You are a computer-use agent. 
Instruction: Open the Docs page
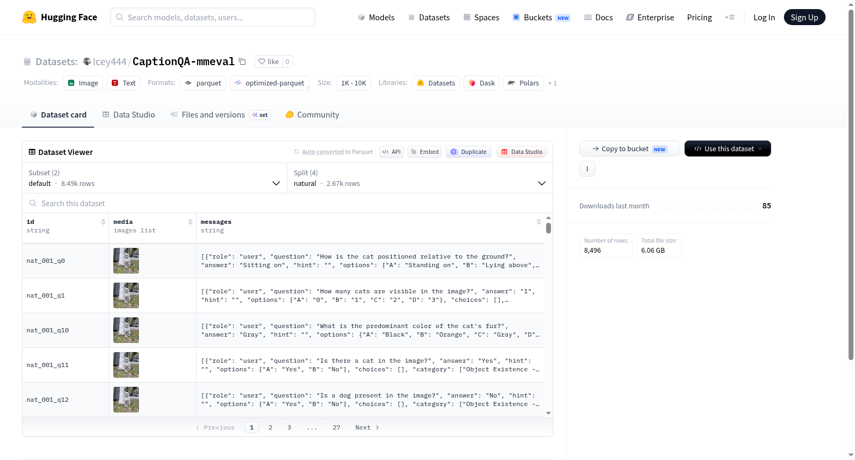coord(598,17)
